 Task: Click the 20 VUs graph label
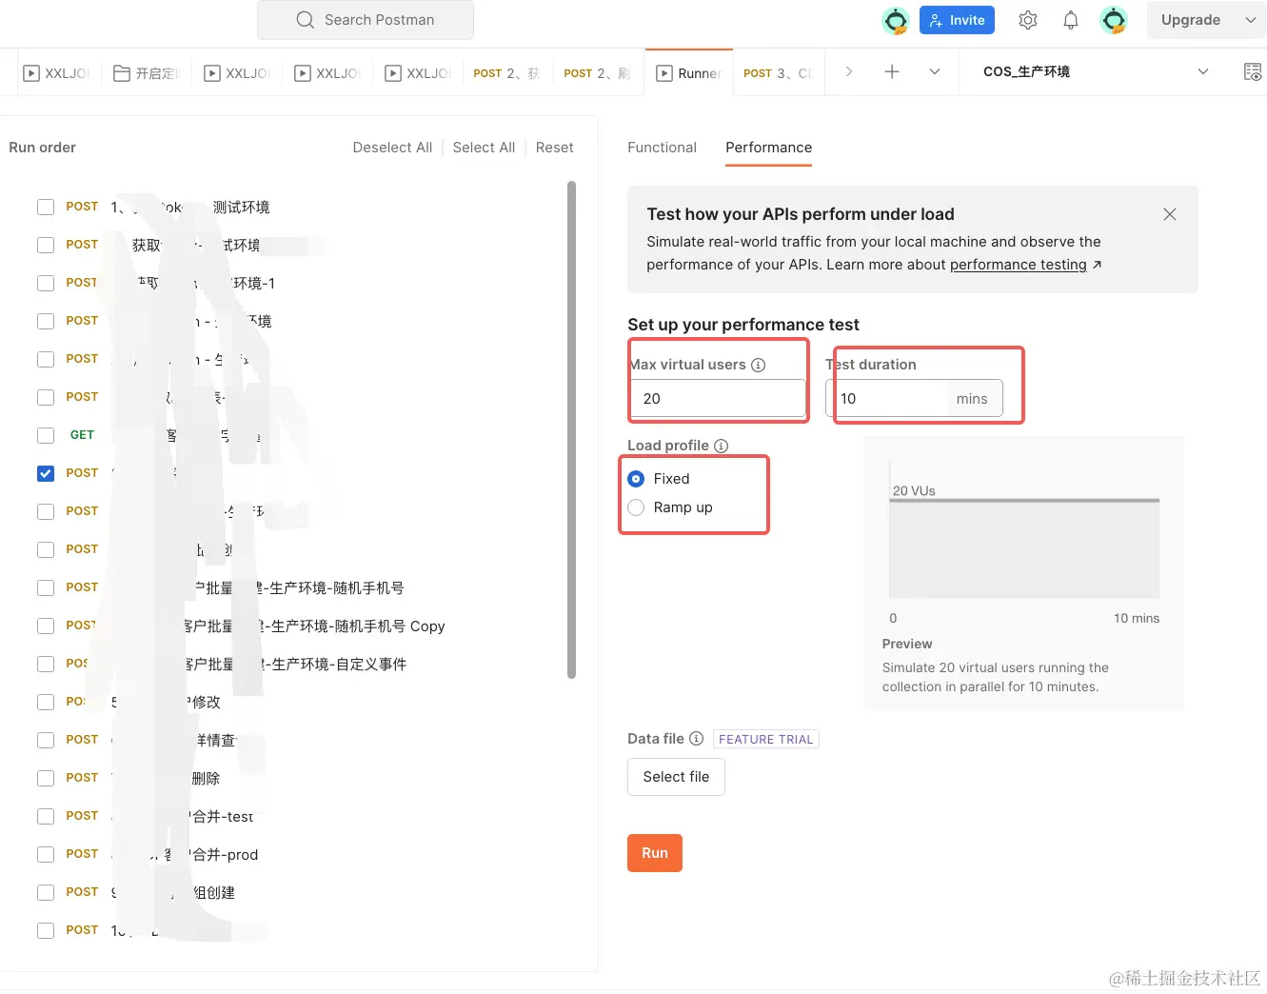(914, 491)
